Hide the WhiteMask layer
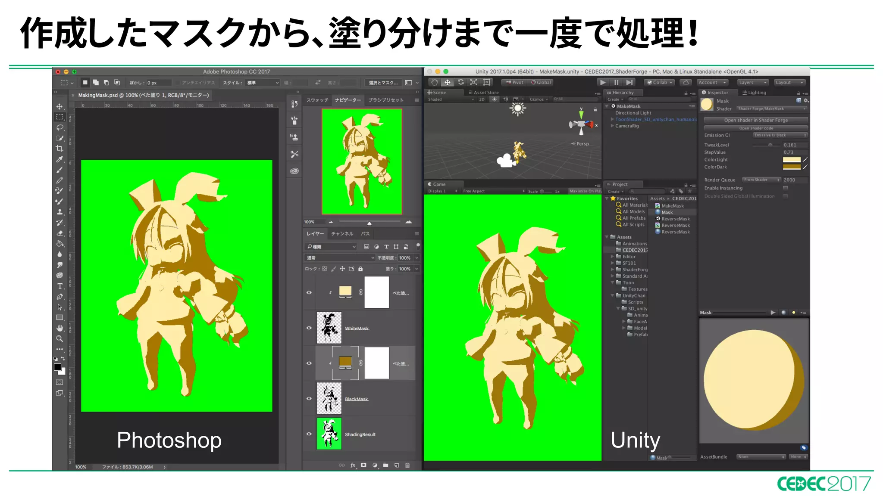 pos(309,328)
